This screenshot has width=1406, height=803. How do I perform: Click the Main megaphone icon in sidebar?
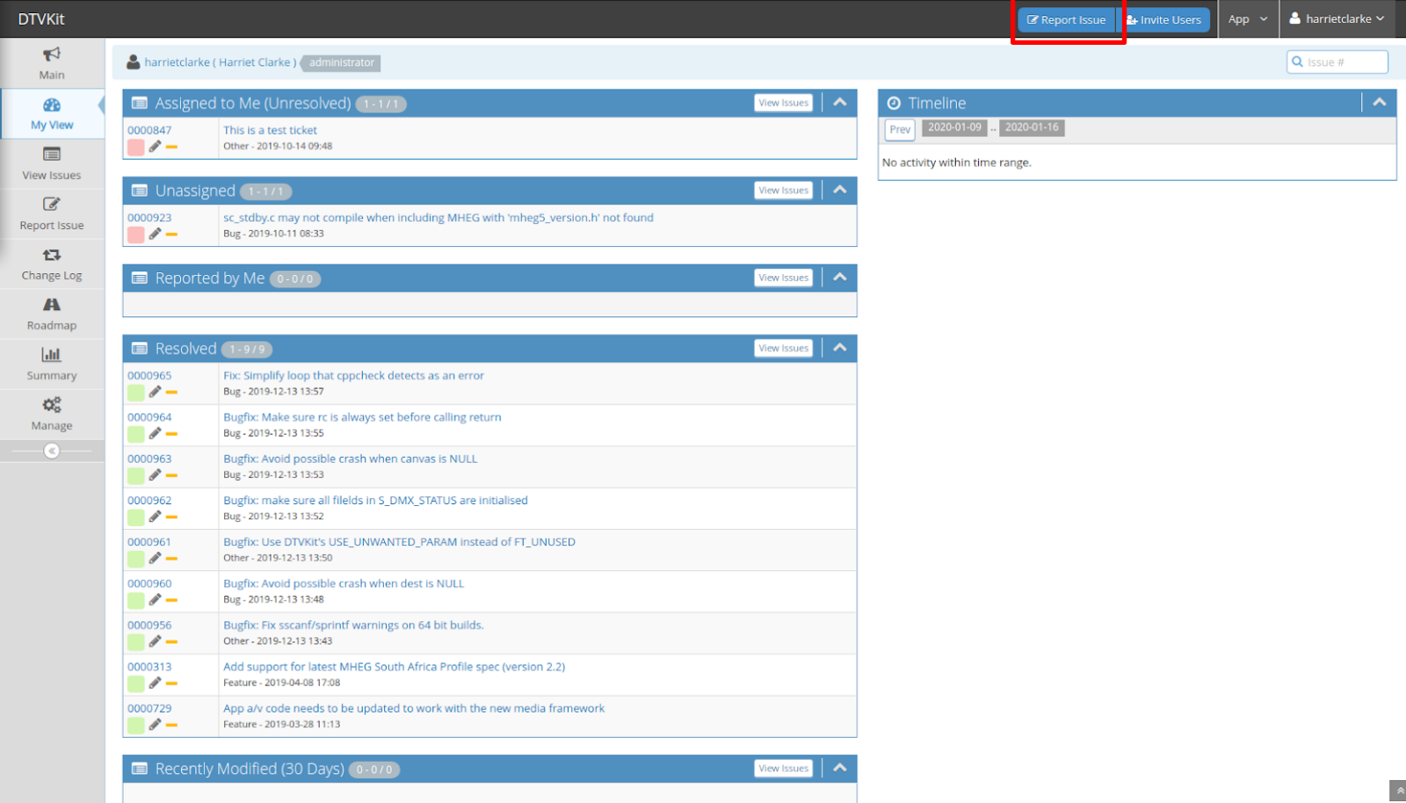tap(52, 54)
